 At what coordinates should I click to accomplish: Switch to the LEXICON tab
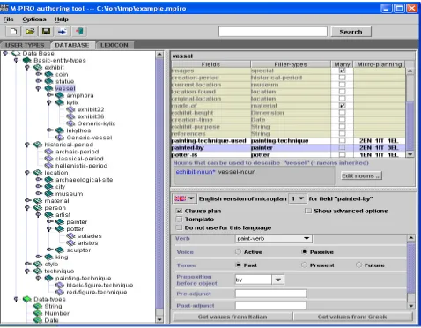click(x=114, y=45)
